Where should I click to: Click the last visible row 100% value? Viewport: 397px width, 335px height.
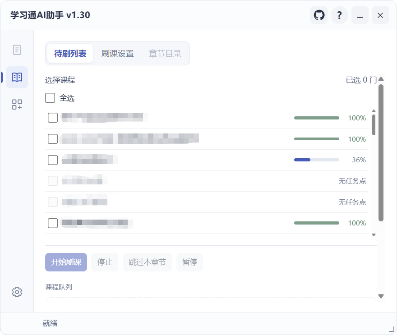(x=357, y=223)
